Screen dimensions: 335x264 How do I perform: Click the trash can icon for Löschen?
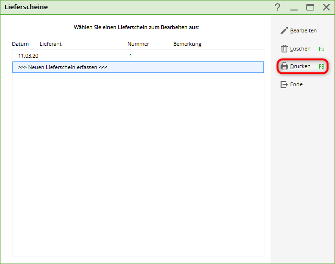pyautogui.click(x=284, y=49)
